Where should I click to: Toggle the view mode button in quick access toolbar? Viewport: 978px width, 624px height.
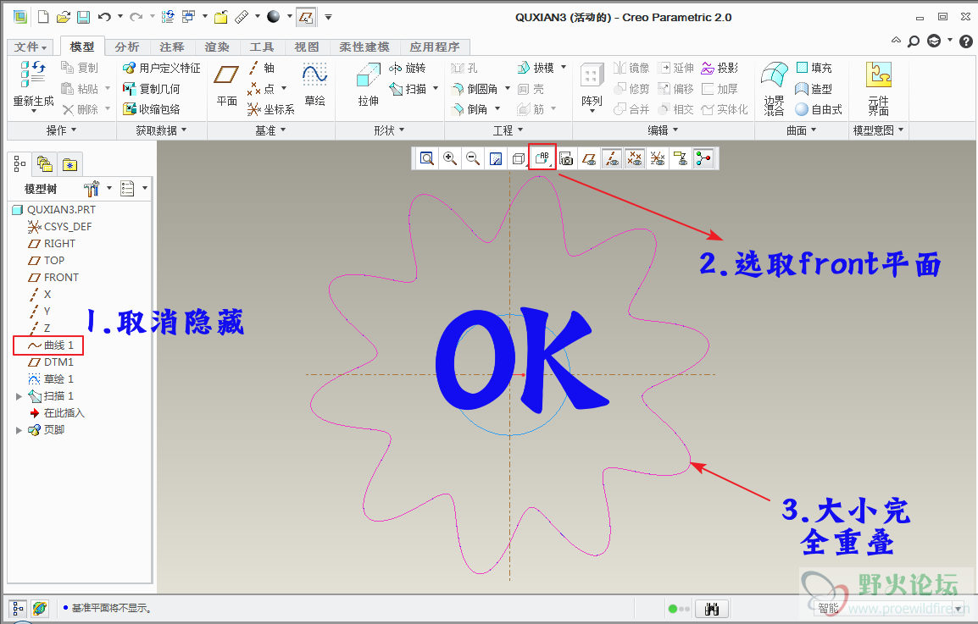click(306, 17)
